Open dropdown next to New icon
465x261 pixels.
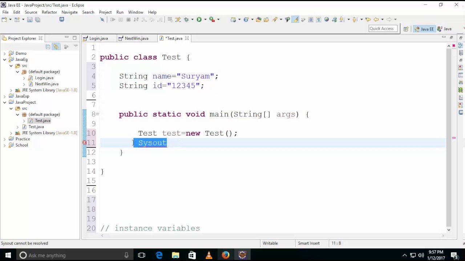coord(10,20)
